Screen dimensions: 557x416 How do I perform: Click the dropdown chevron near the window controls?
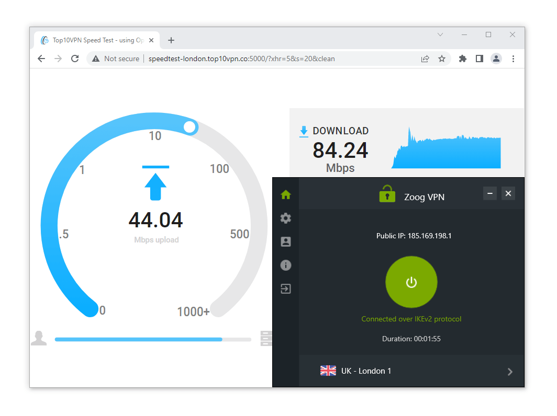440,34
